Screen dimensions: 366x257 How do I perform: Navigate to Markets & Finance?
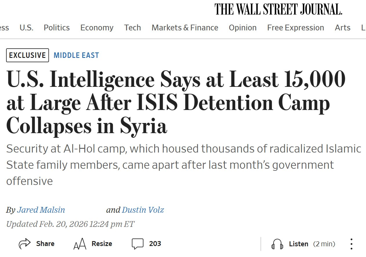[x=185, y=28]
